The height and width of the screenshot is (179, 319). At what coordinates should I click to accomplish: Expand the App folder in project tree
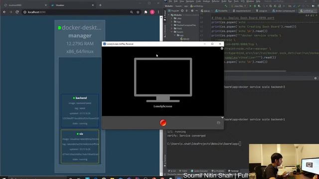(172, 22)
